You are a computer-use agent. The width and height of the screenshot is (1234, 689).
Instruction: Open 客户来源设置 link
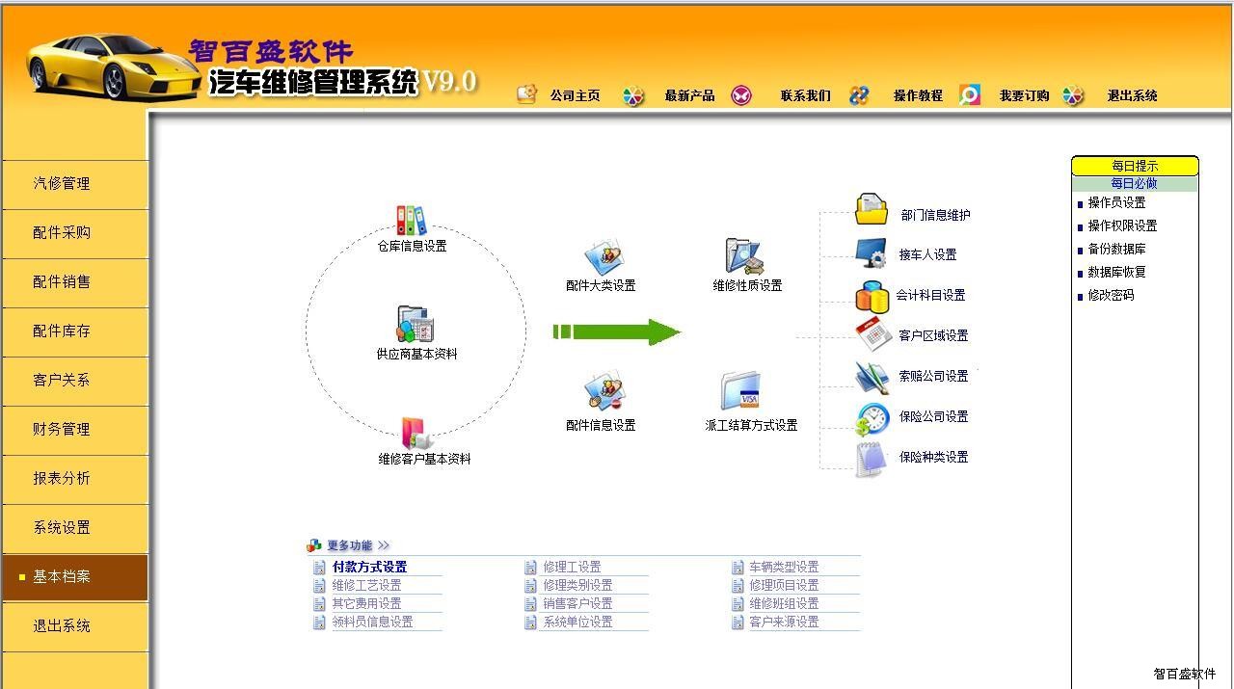(x=784, y=623)
